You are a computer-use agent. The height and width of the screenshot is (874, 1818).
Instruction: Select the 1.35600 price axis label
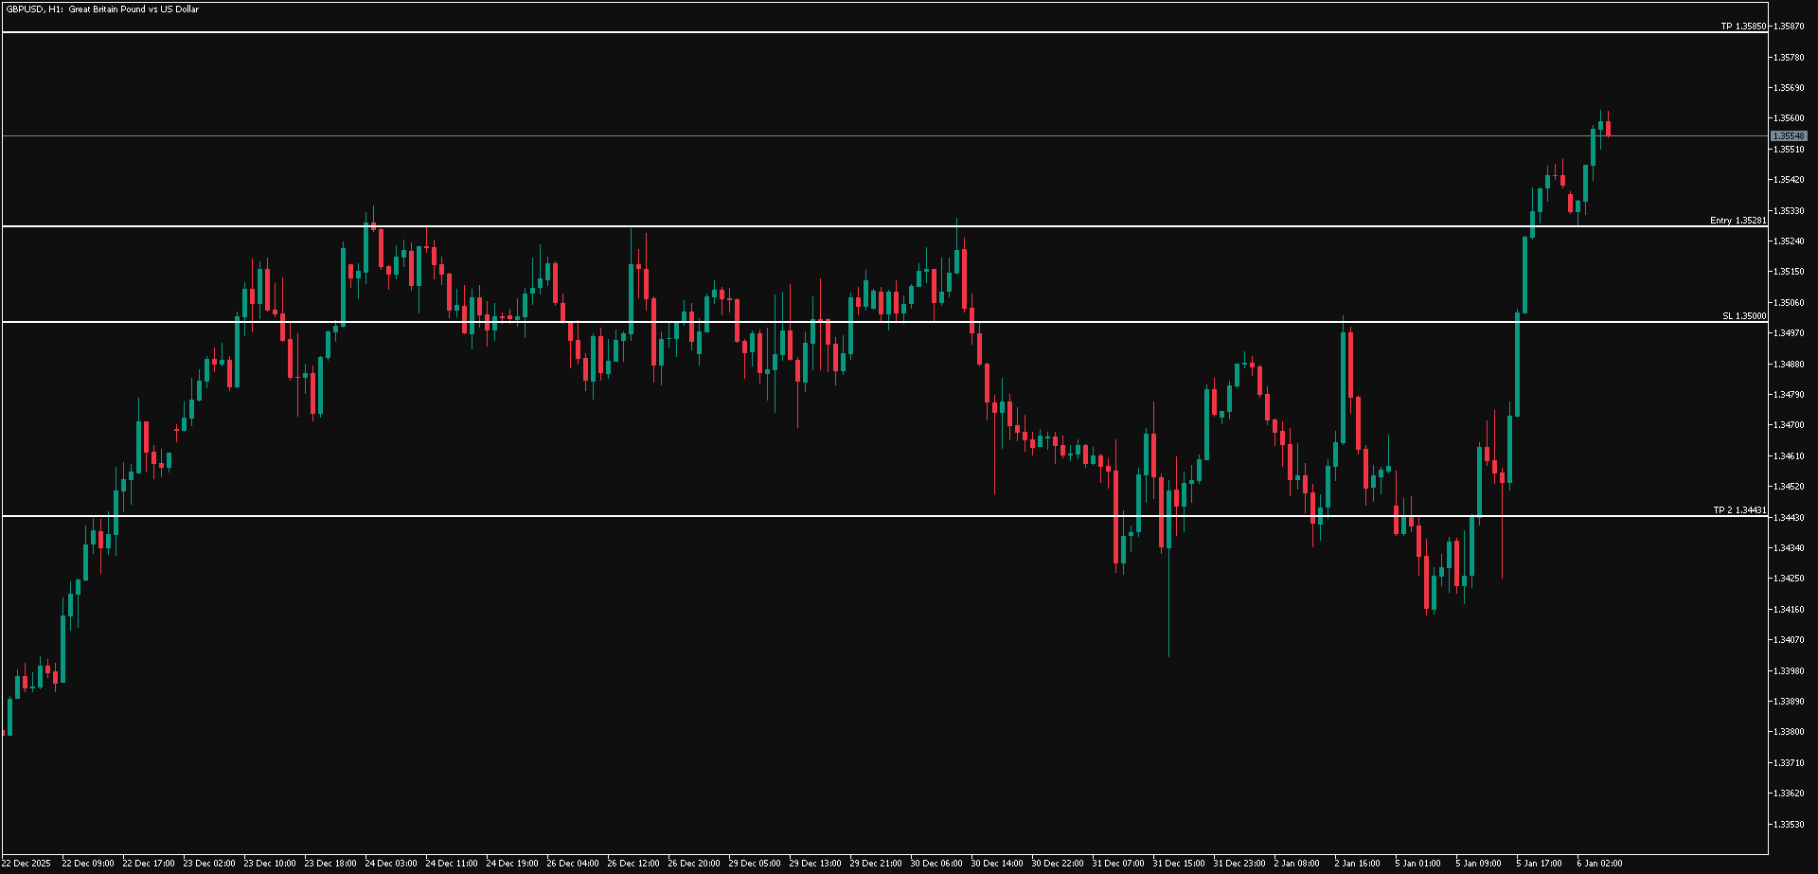(1788, 118)
